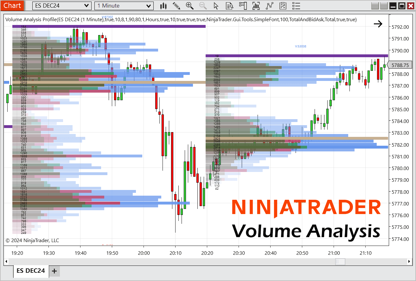
Task: Click the 19:20 time axis label
Action: click(17, 253)
